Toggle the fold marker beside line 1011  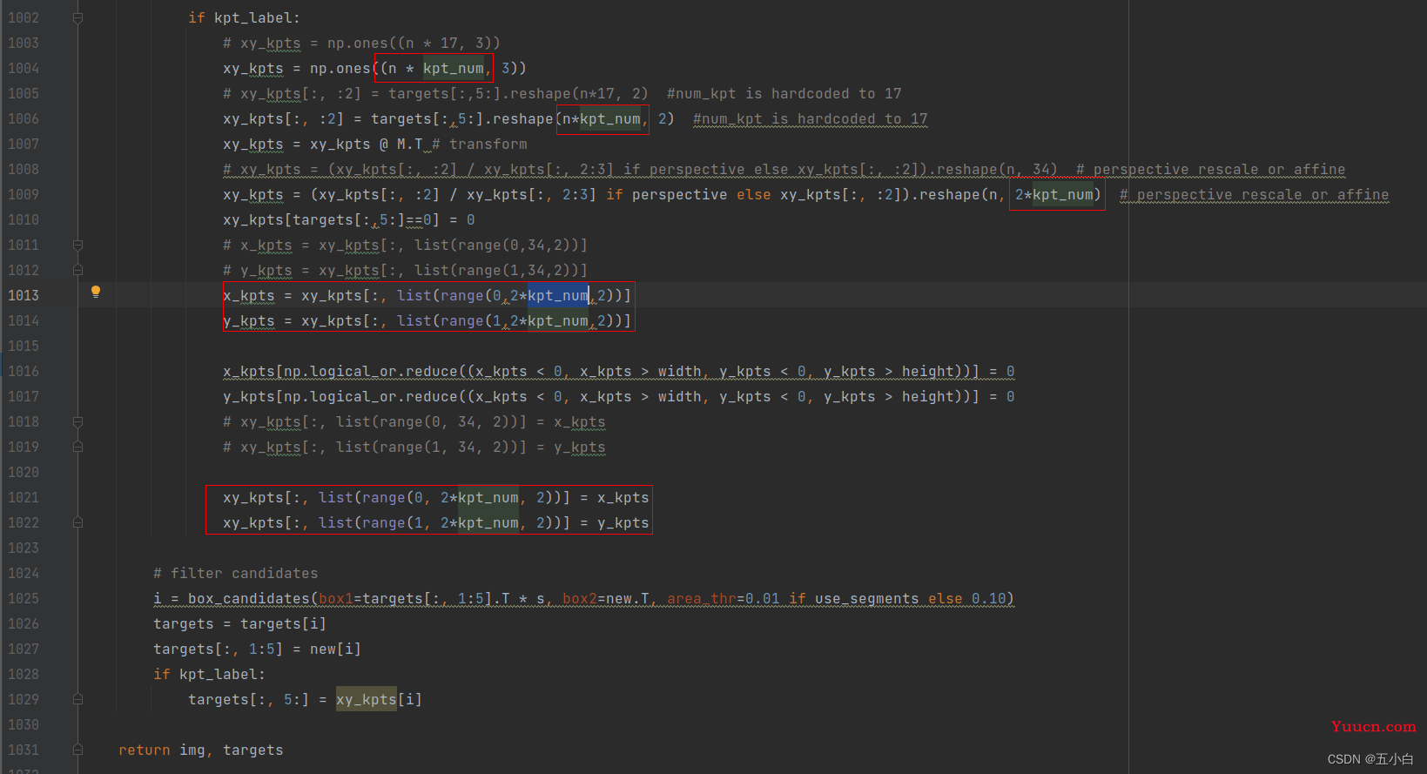coord(77,245)
